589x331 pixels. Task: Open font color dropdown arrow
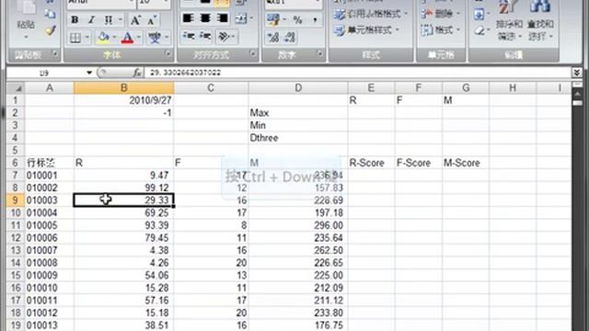coord(139,38)
